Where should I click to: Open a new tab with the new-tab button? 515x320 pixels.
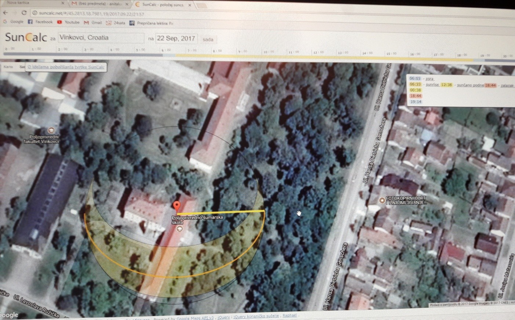[202, 6]
